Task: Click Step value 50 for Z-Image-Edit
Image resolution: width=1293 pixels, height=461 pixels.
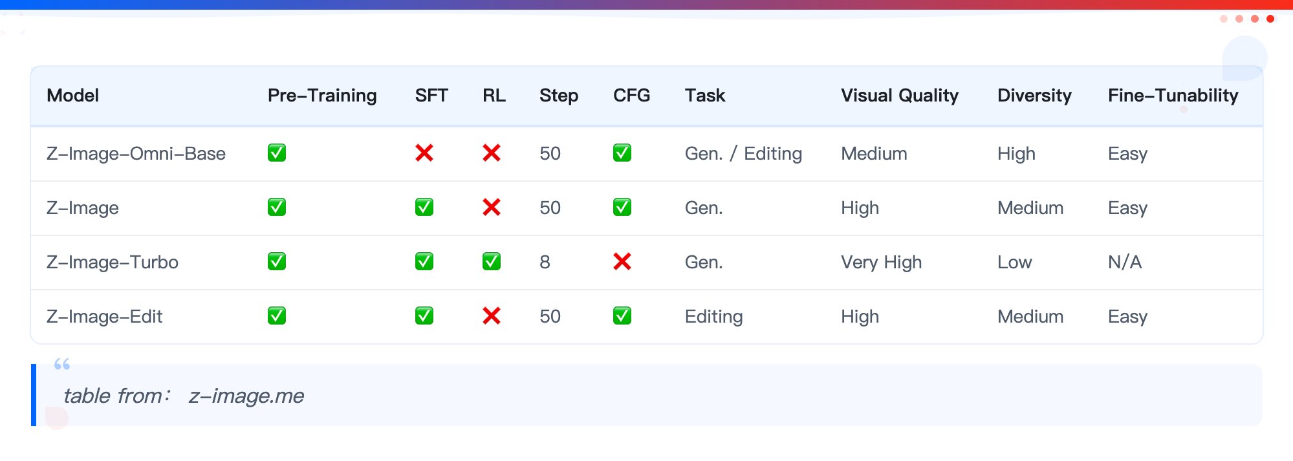Action: [550, 317]
